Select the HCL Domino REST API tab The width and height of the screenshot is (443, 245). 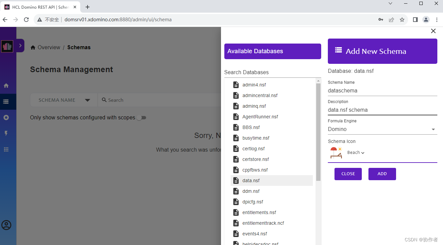[40, 7]
